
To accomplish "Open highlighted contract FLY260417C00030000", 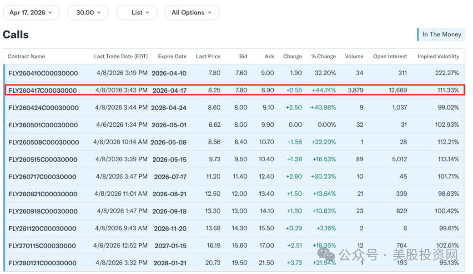I will (43, 90).
